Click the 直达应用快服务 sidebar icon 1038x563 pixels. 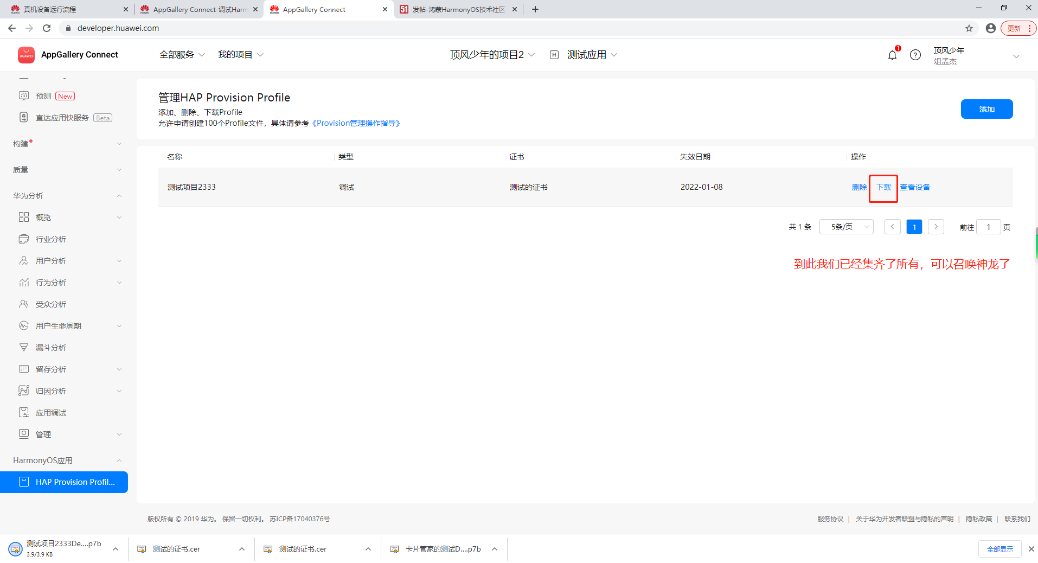click(x=24, y=117)
